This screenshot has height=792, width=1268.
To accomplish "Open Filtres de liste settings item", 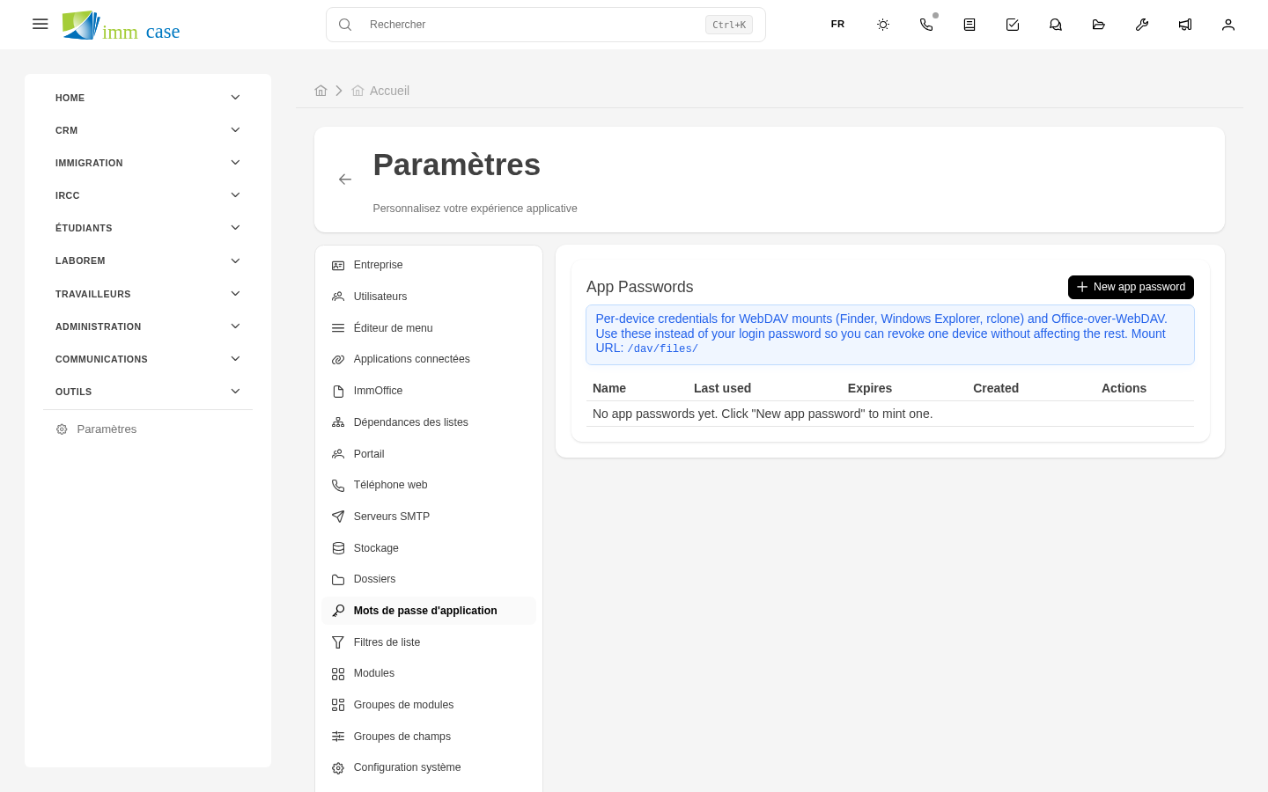I will 429,642.
